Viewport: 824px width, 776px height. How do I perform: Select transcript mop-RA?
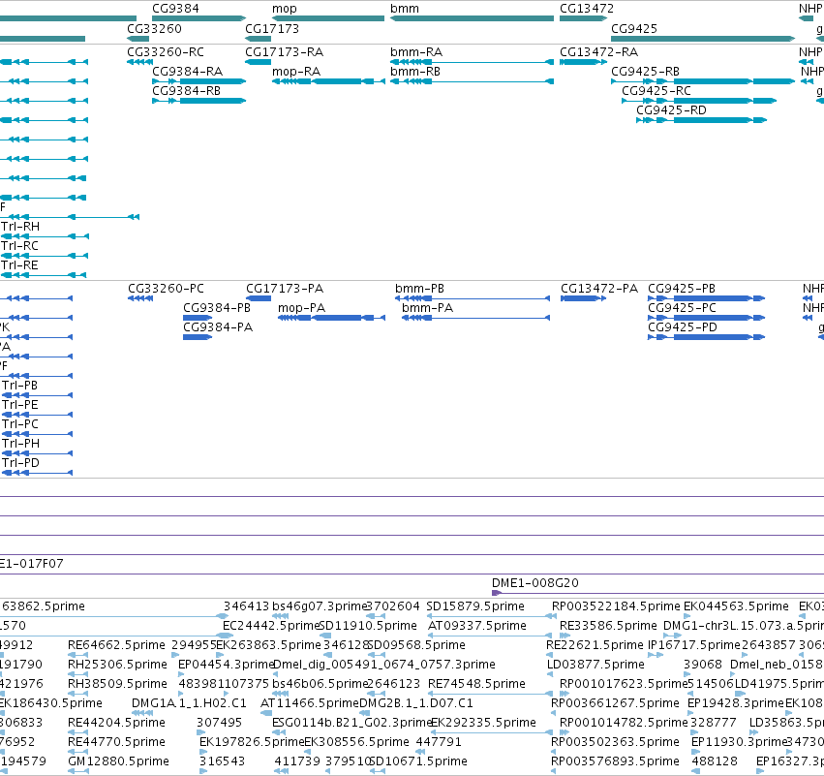[296, 72]
